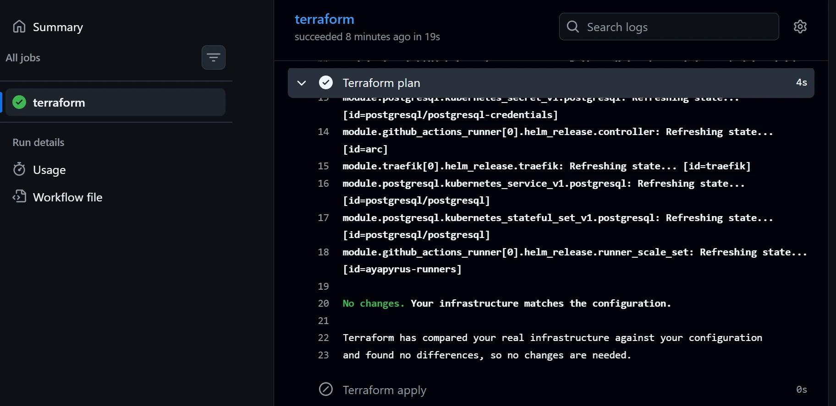
Task: Click the search magnifier icon
Action: (573, 27)
